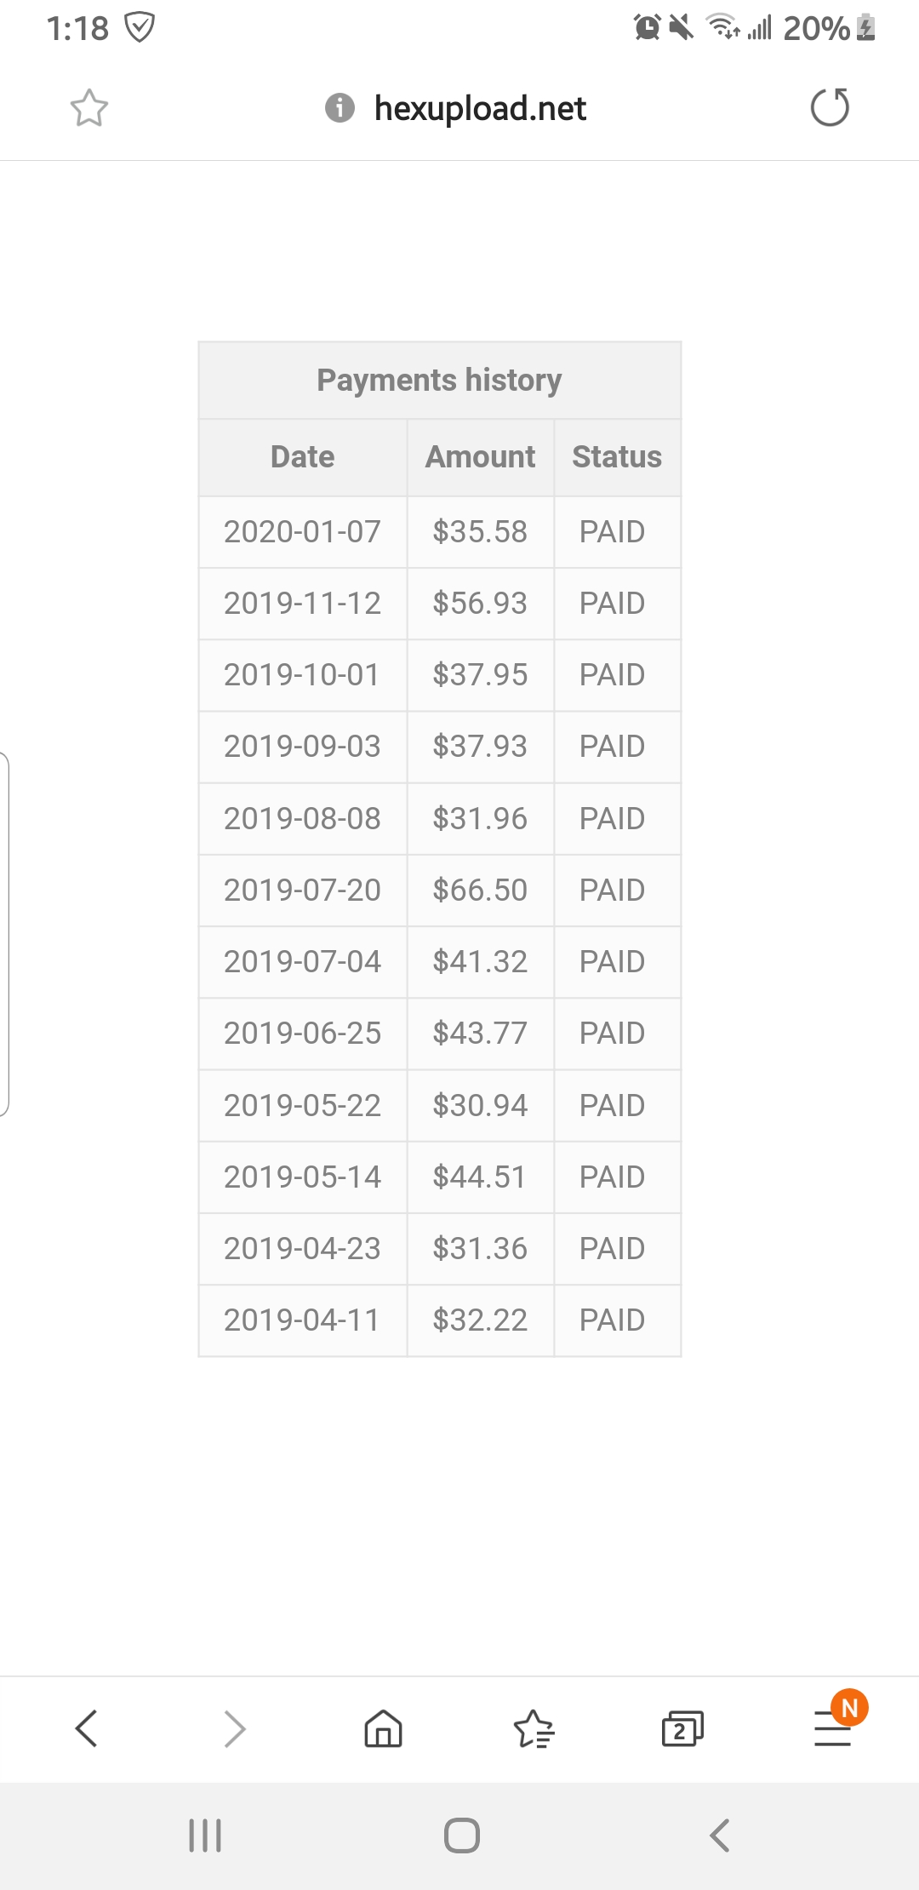Go back with the browser back arrow

point(87,1728)
